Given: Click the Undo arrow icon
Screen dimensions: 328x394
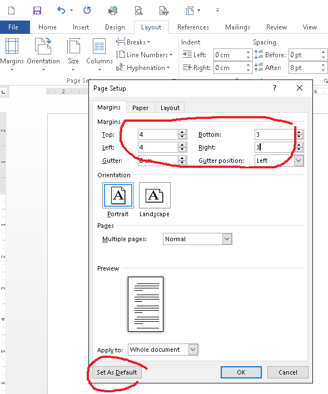Looking at the screenshot, I should pyautogui.click(x=61, y=11).
